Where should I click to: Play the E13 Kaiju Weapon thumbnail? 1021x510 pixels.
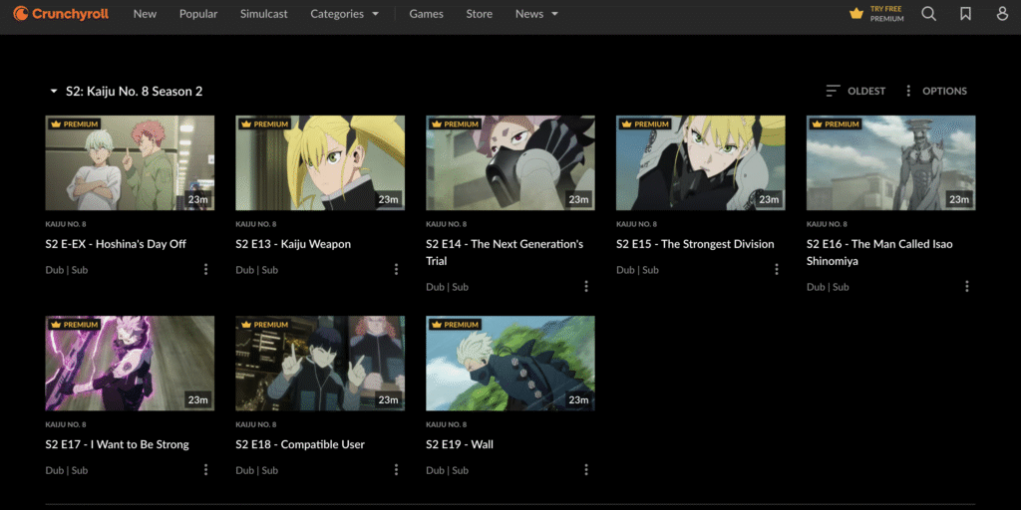coord(320,162)
